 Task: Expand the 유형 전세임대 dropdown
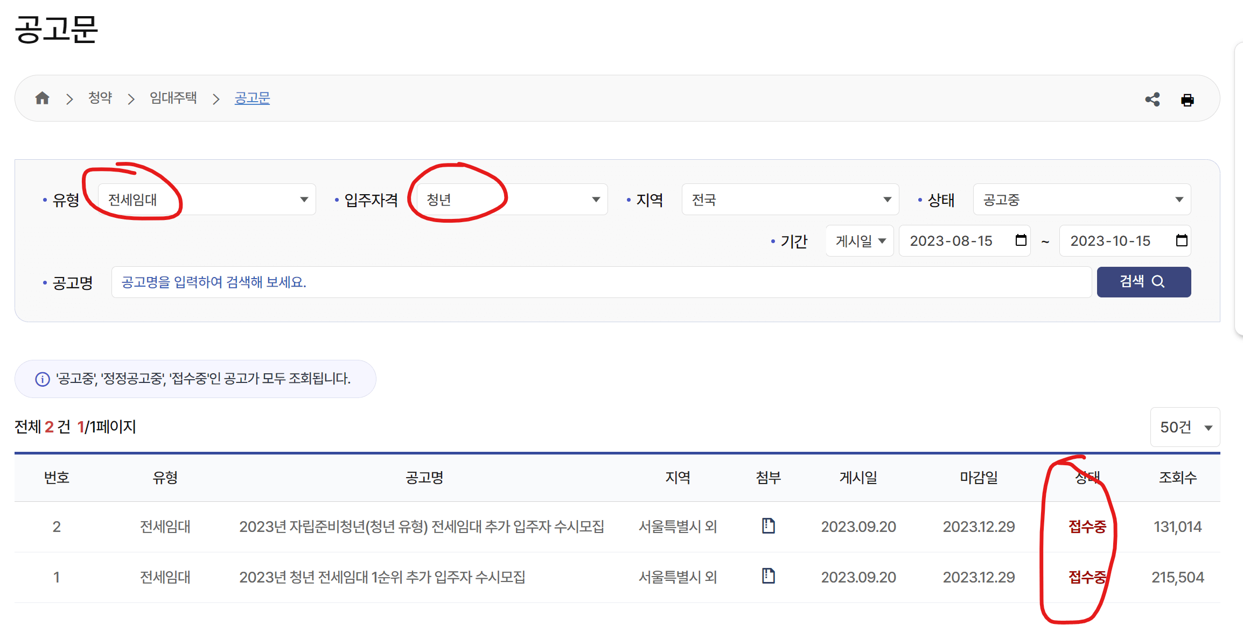[x=207, y=200]
